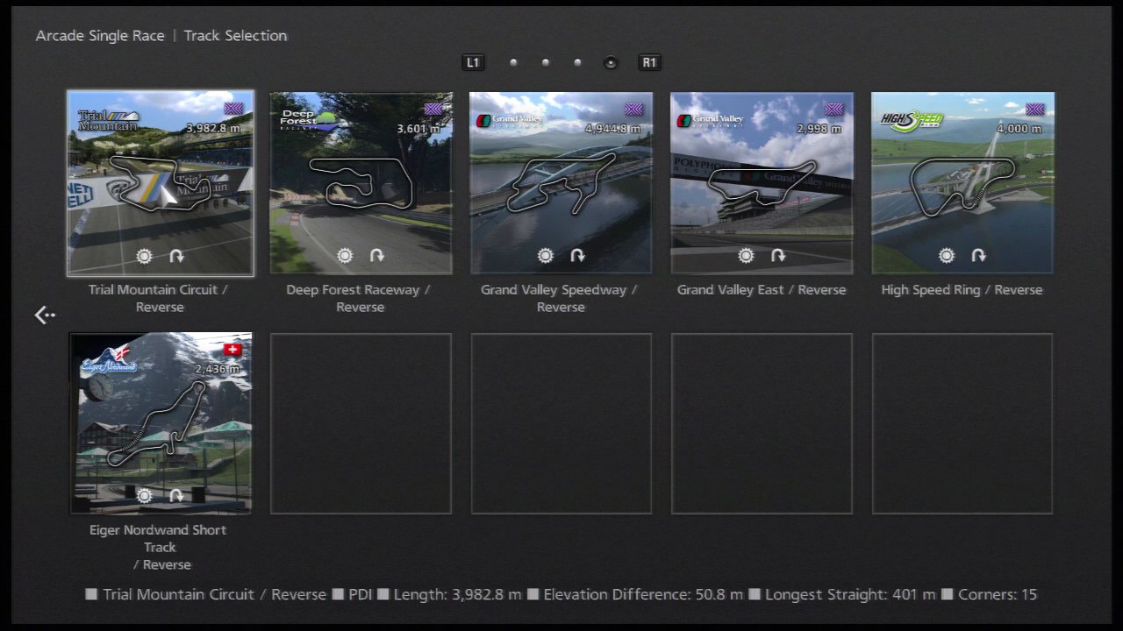The height and width of the screenshot is (631, 1123).
Task: Click the 3,601 m length on Deep Forest card
Action: point(418,129)
